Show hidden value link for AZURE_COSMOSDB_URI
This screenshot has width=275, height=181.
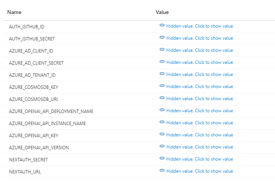click(x=200, y=99)
